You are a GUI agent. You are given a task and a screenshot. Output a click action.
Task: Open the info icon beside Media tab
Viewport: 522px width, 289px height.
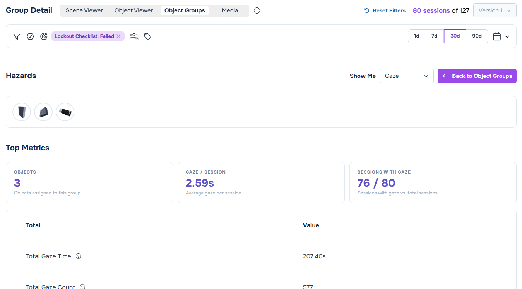tap(257, 10)
